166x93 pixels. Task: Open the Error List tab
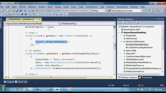[x=21, y=82]
